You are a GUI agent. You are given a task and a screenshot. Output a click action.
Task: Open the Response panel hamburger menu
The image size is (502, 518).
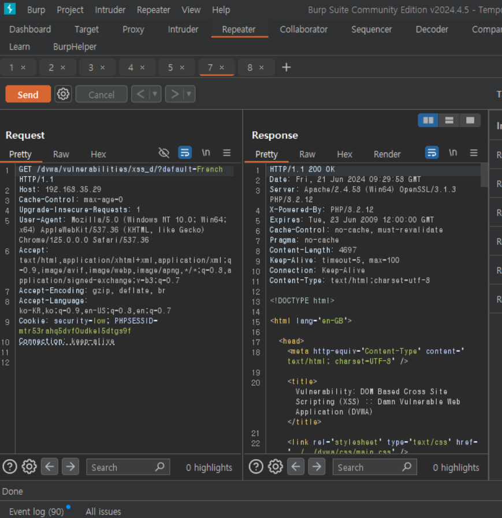click(x=474, y=152)
